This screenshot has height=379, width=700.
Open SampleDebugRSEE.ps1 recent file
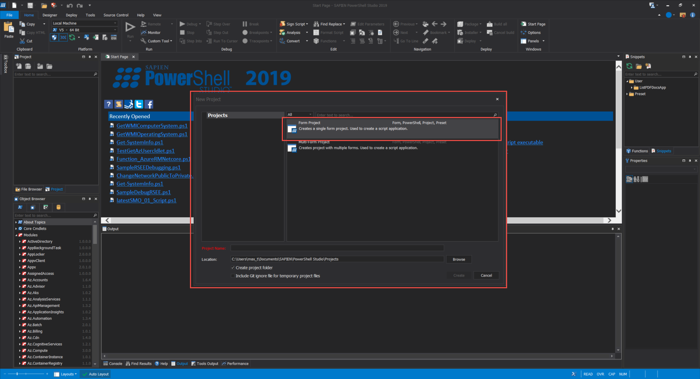[143, 192]
